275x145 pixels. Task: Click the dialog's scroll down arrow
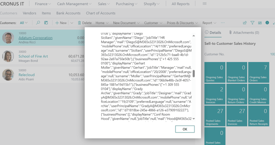click(194, 119)
